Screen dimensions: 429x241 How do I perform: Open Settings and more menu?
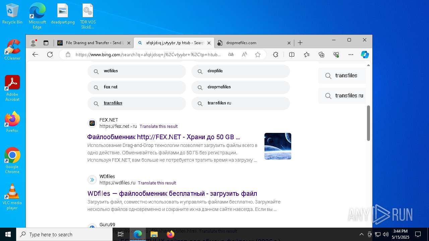tap(351, 55)
